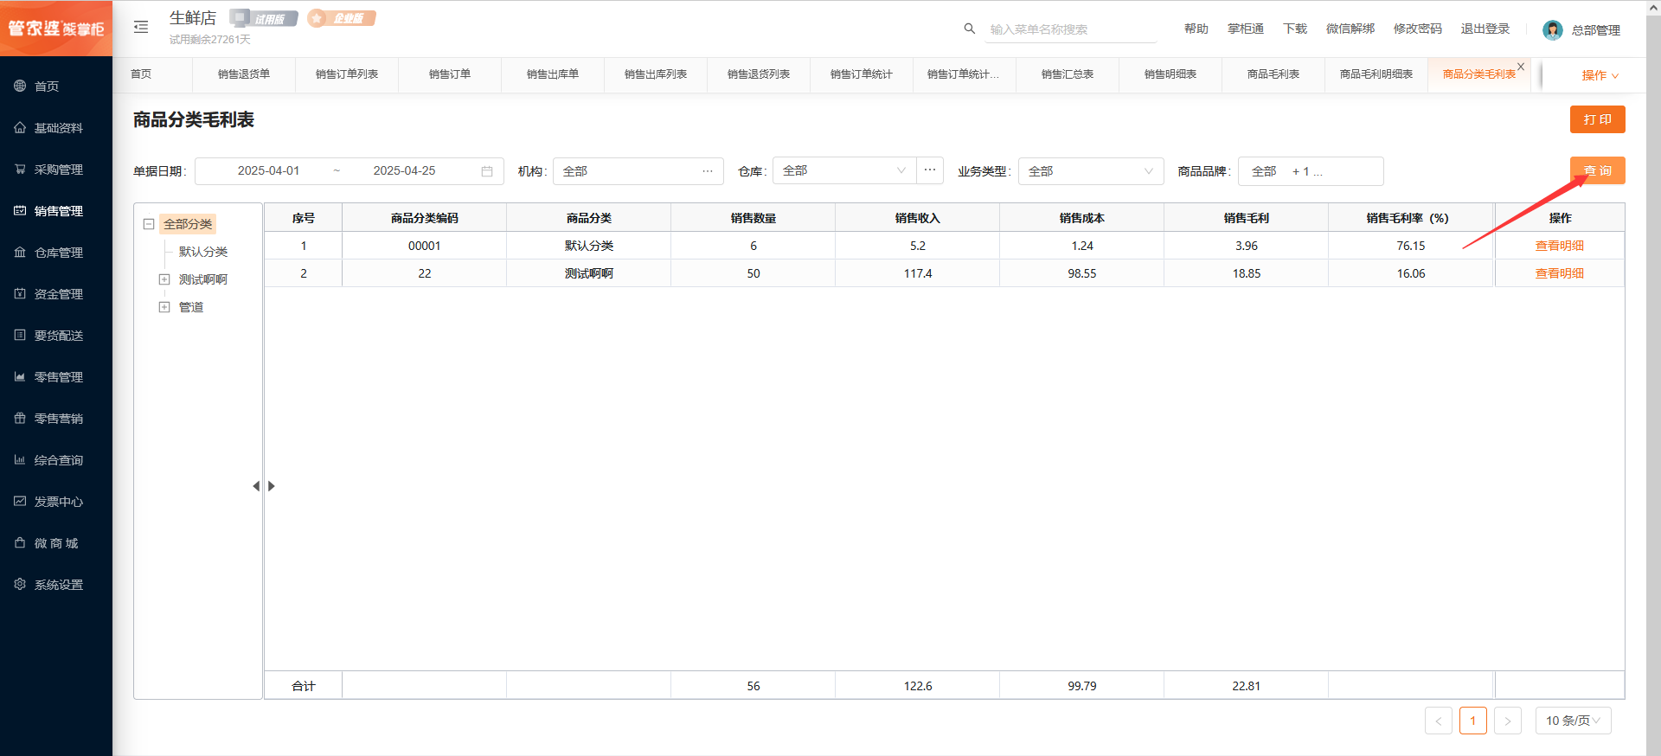Close the 商品分类毛利表 tab
The height and width of the screenshot is (756, 1661).
(x=1521, y=67)
